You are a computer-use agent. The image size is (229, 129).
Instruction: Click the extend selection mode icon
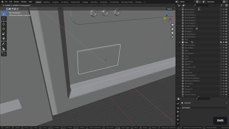10,9
